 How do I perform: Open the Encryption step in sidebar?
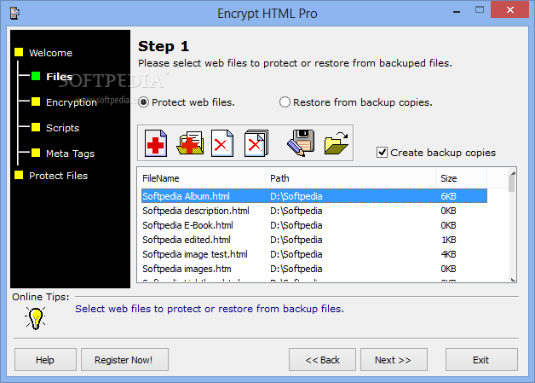click(72, 102)
